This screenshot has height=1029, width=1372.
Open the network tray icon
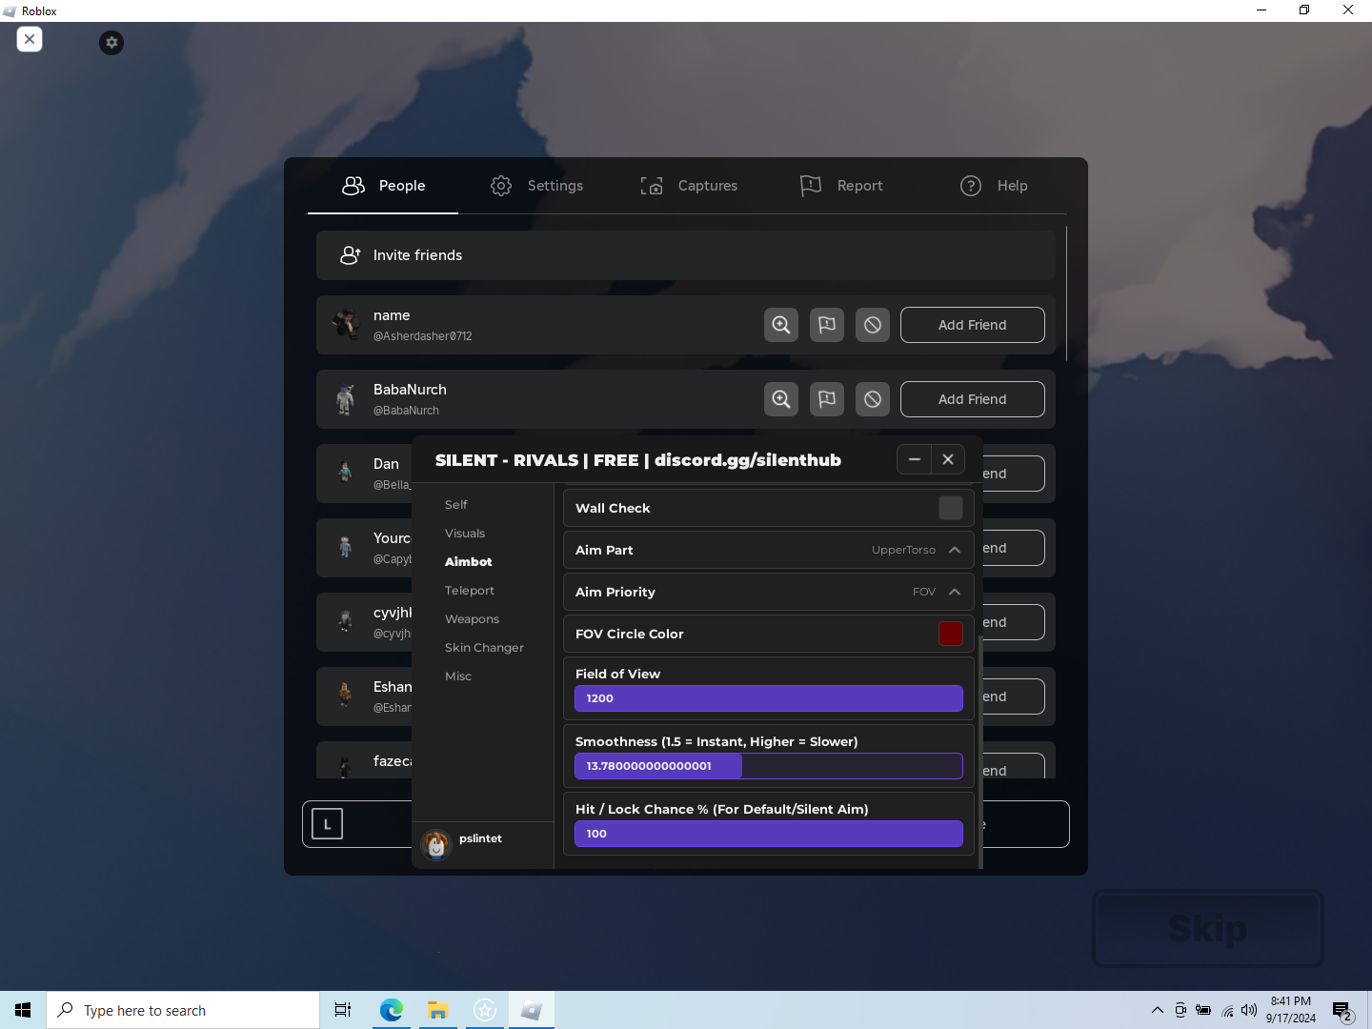pyautogui.click(x=1227, y=1010)
